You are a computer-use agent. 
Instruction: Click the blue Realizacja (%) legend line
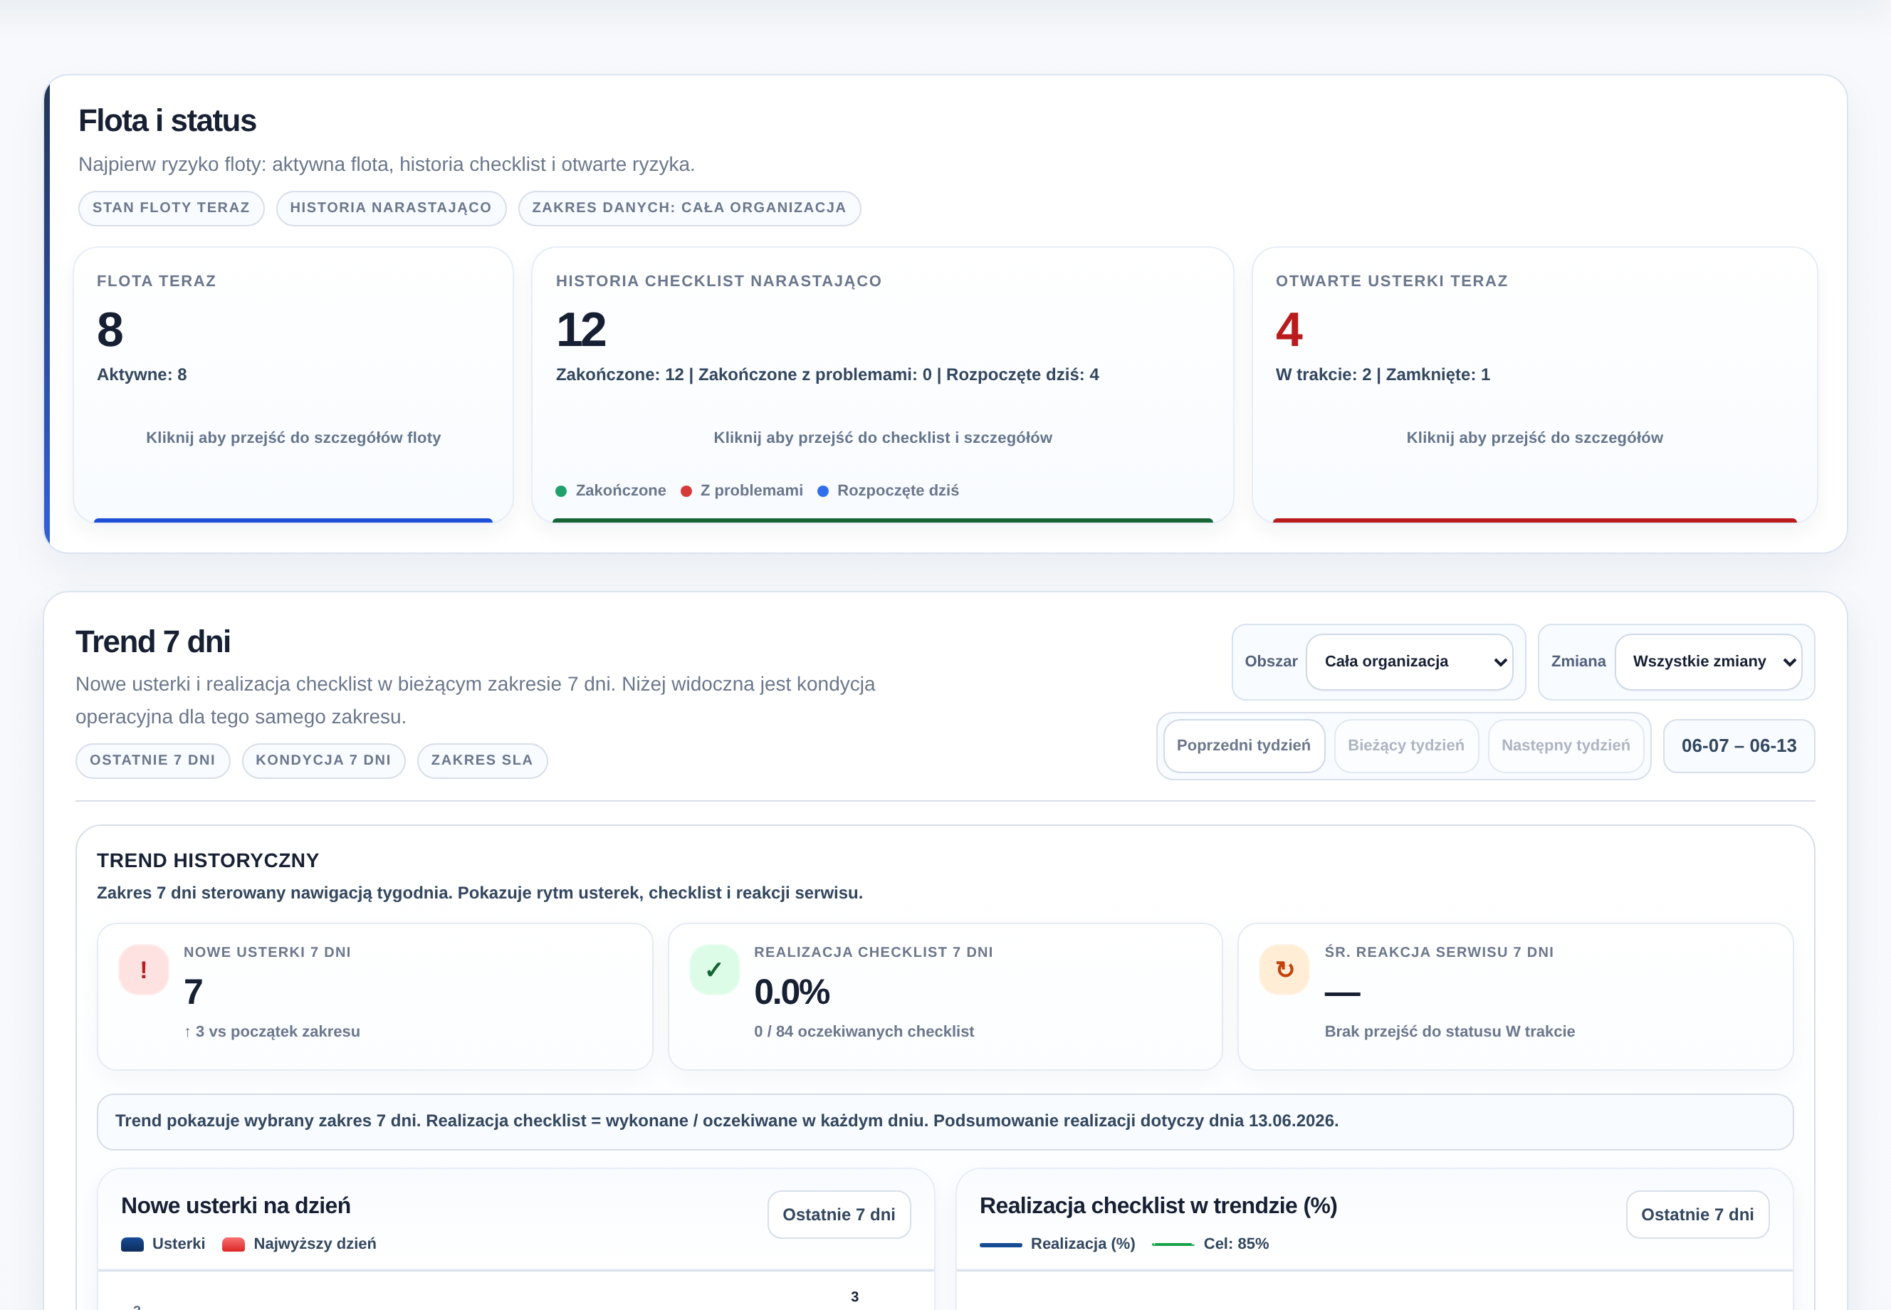pyautogui.click(x=1000, y=1244)
